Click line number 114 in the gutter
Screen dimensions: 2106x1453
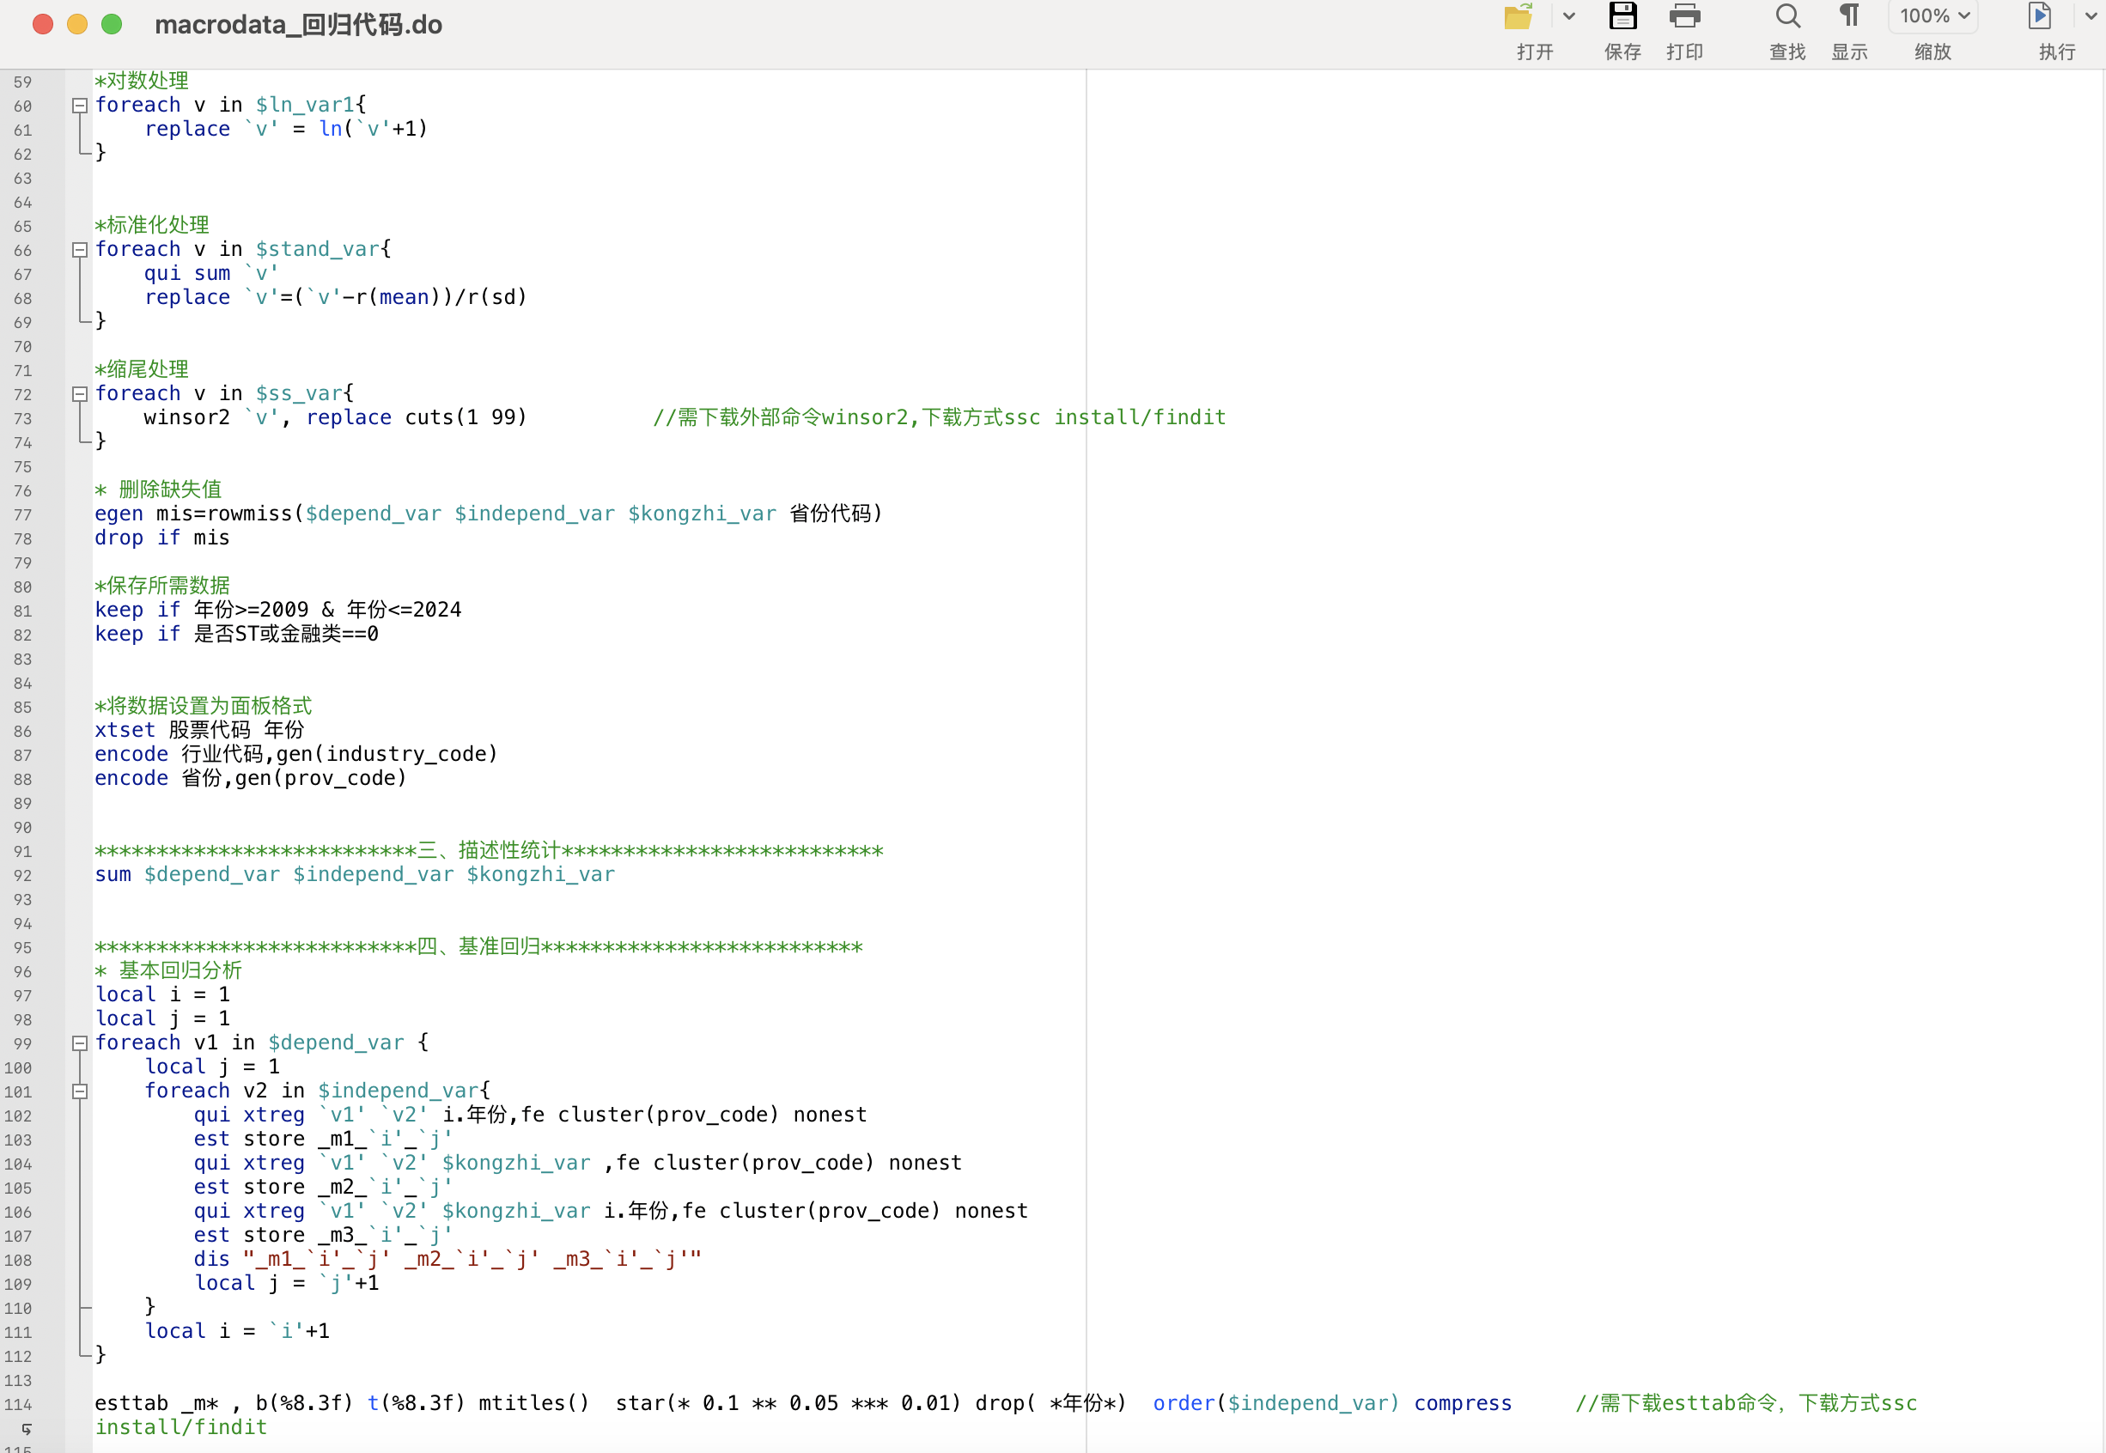[18, 1404]
